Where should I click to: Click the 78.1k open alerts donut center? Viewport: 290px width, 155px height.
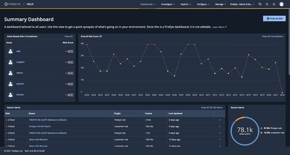click(245, 131)
